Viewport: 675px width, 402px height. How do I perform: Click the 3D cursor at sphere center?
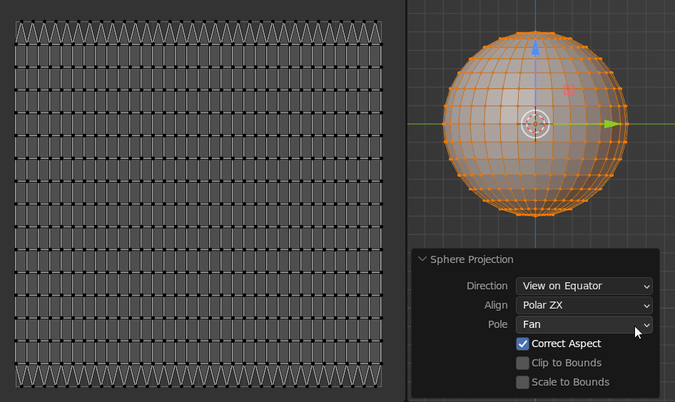[535, 124]
